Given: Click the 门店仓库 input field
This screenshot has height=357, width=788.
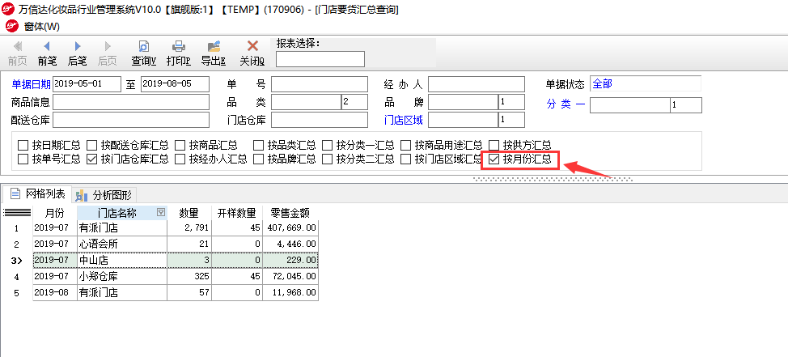Looking at the screenshot, I should pos(320,120).
